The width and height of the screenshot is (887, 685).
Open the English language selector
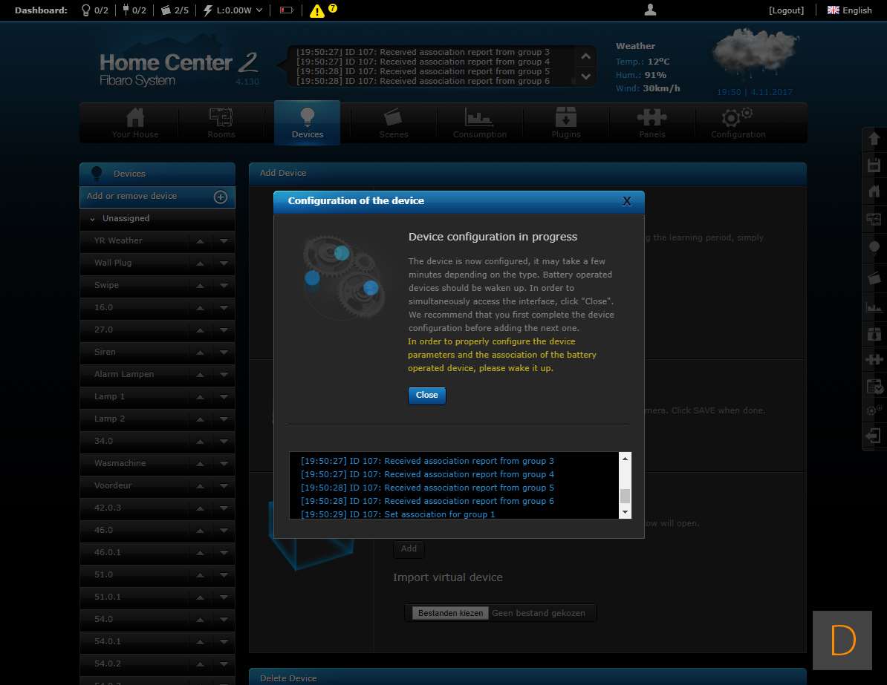[x=849, y=10]
